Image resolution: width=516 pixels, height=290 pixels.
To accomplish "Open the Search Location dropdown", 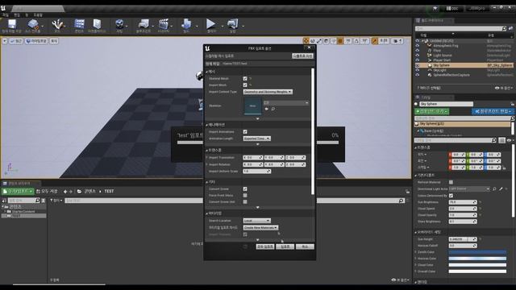I will click(256, 221).
